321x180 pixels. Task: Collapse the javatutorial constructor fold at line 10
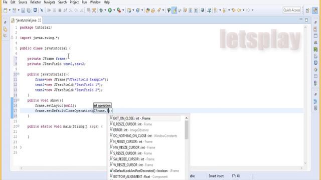tap(18, 74)
